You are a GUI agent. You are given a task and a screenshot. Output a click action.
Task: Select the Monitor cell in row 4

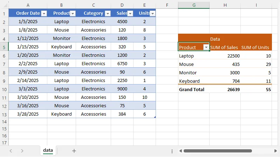61,39
